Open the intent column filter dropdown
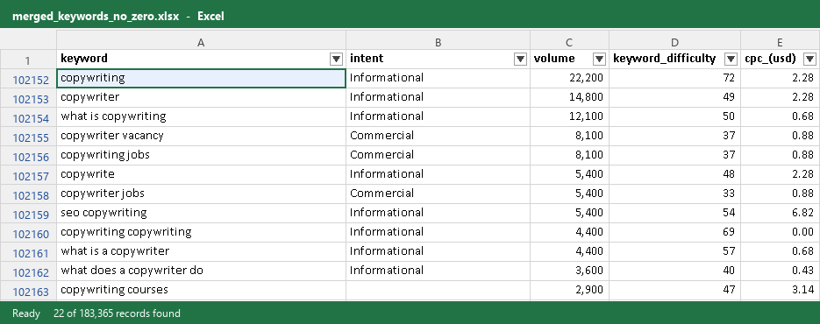 pos(520,59)
